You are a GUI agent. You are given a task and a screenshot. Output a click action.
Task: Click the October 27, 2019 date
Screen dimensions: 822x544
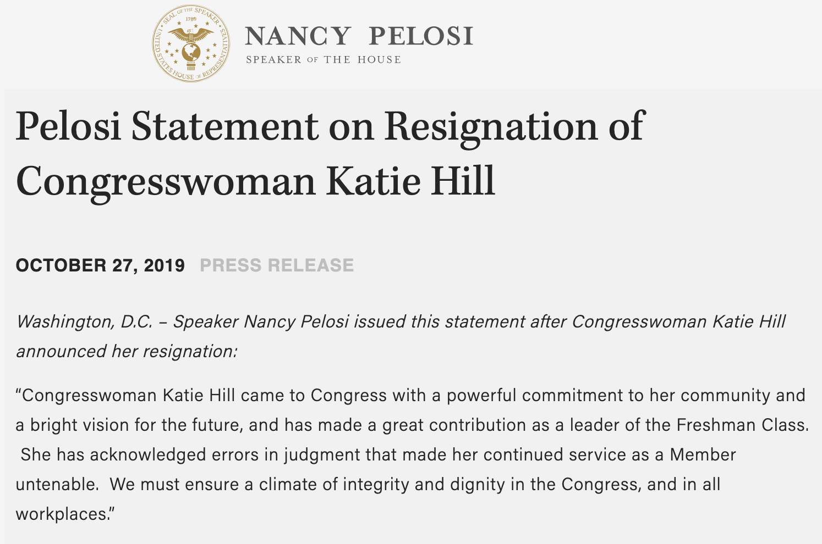(100, 265)
